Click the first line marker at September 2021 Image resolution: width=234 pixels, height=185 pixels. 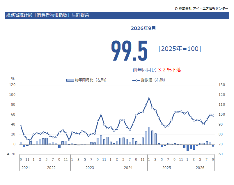[x=21, y=126]
